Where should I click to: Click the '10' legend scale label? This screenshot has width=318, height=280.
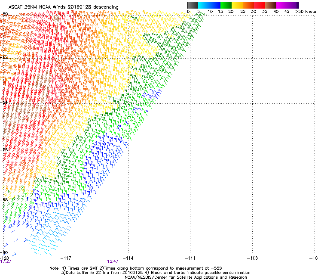pos(210,12)
